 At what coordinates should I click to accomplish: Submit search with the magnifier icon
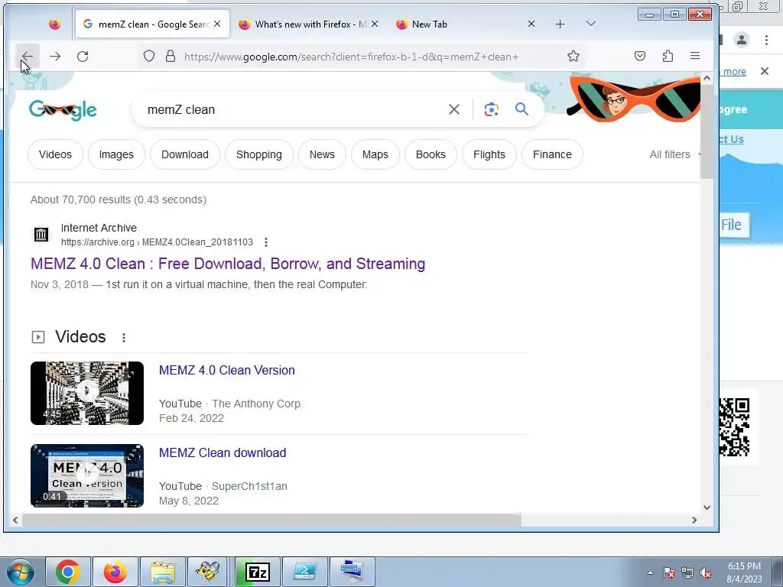[521, 109]
